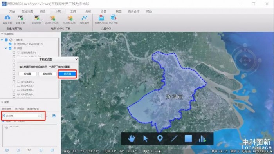Pick the location pin marker tool
The image size is (274, 154).
pyautogui.click(x=160, y=139)
